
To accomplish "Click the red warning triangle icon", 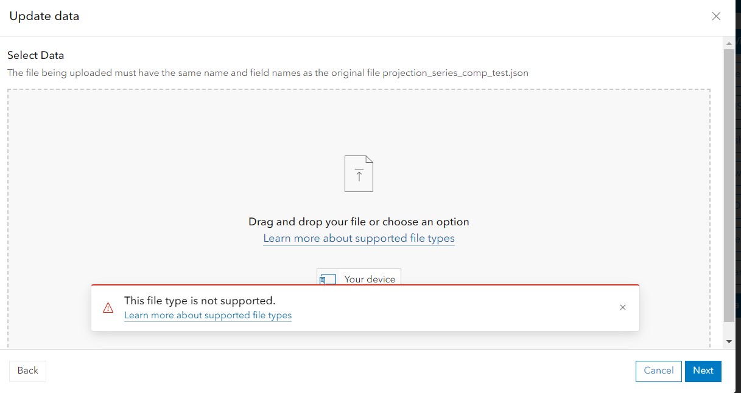I will [108, 308].
